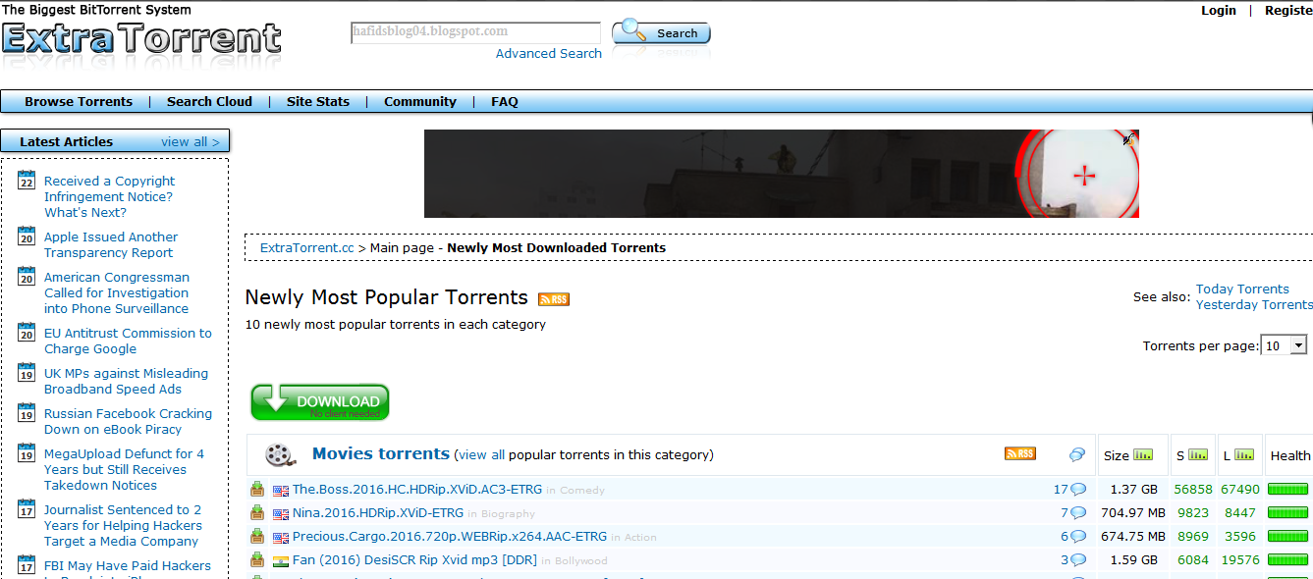The image size is (1313, 579).
Task: Click view all popular Movies torrents link
Action: pyautogui.click(x=481, y=454)
